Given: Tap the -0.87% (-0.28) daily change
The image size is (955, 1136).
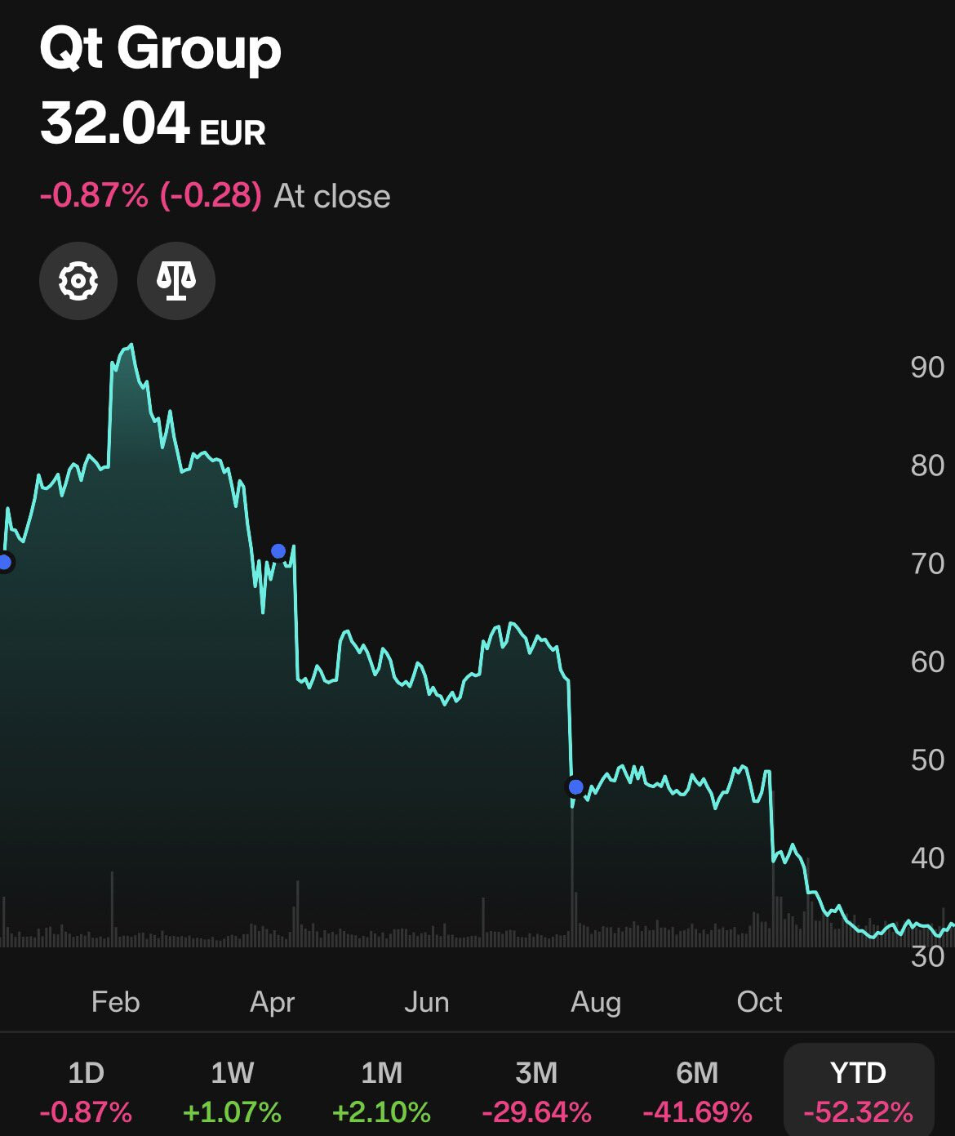Looking at the screenshot, I should [x=151, y=196].
